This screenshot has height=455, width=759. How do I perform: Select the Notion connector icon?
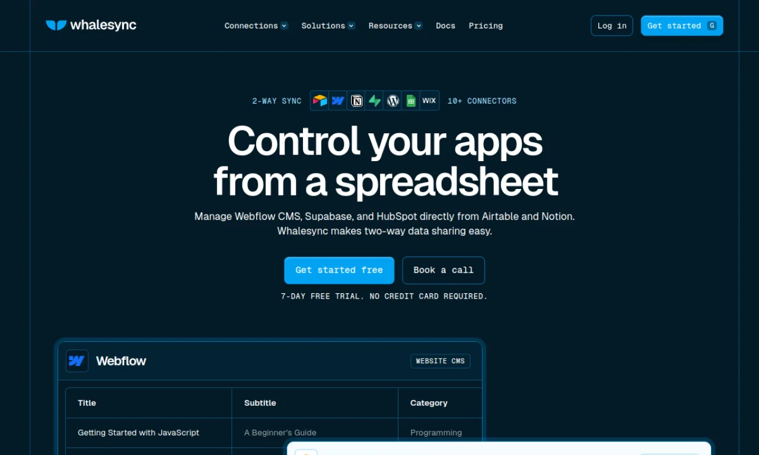pyautogui.click(x=356, y=101)
